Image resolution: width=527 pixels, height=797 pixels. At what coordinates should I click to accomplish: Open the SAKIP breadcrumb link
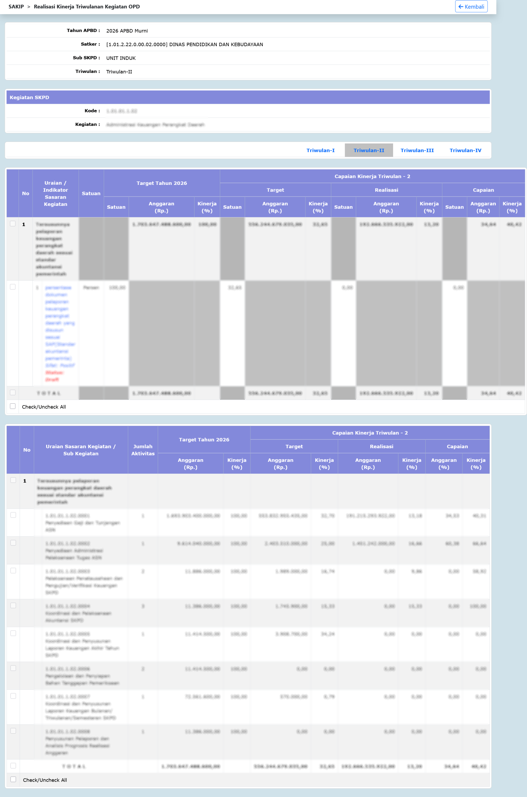coord(16,7)
